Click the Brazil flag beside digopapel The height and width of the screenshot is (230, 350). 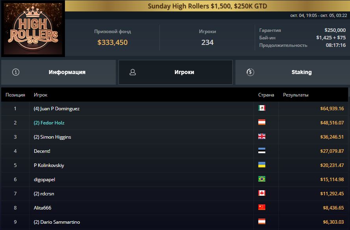tap(261, 179)
